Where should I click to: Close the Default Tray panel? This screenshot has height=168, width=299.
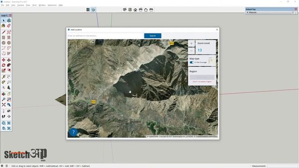pyautogui.click(x=296, y=9)
